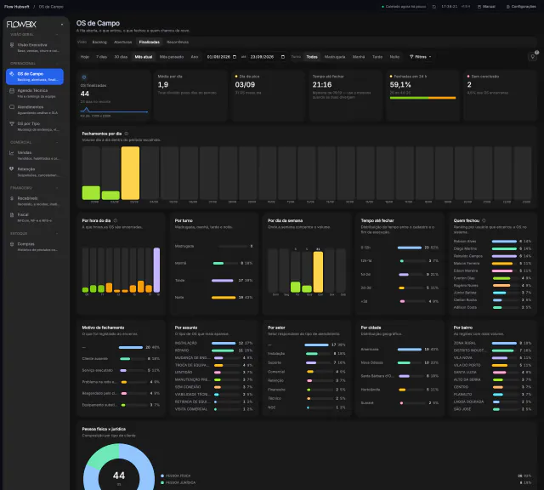Viewport: 544px width, 490px height.
Task: Switch to the Aberturas tab
Action: pos(122,42)
